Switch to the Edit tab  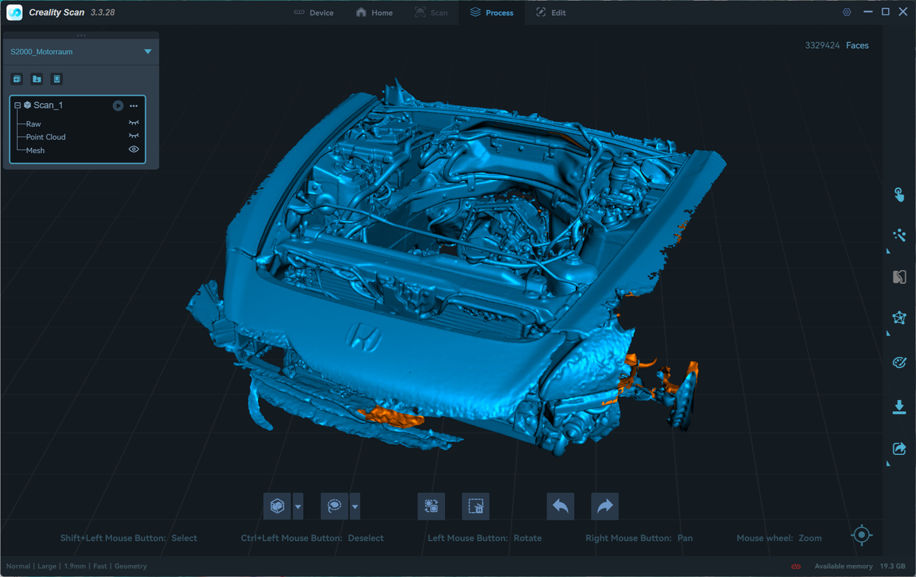(551, 13)
